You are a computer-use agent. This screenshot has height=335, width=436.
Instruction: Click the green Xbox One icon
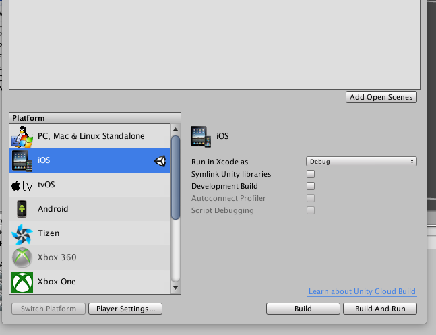click(22, 282)
